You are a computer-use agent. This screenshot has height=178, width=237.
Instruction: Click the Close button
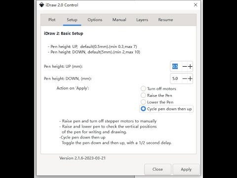158,169
